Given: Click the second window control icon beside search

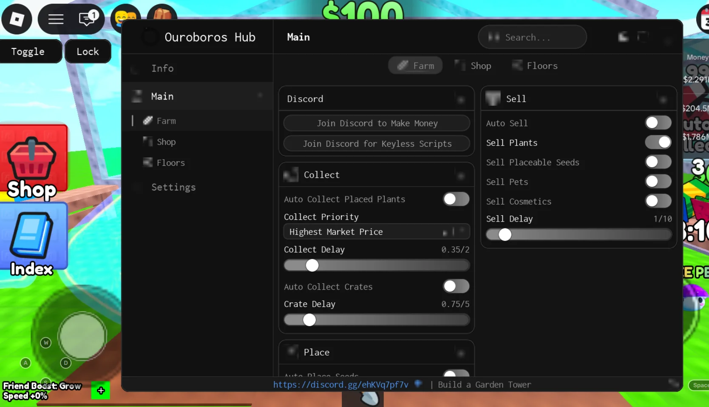Looking at the screenshot, I should (643, 37).
